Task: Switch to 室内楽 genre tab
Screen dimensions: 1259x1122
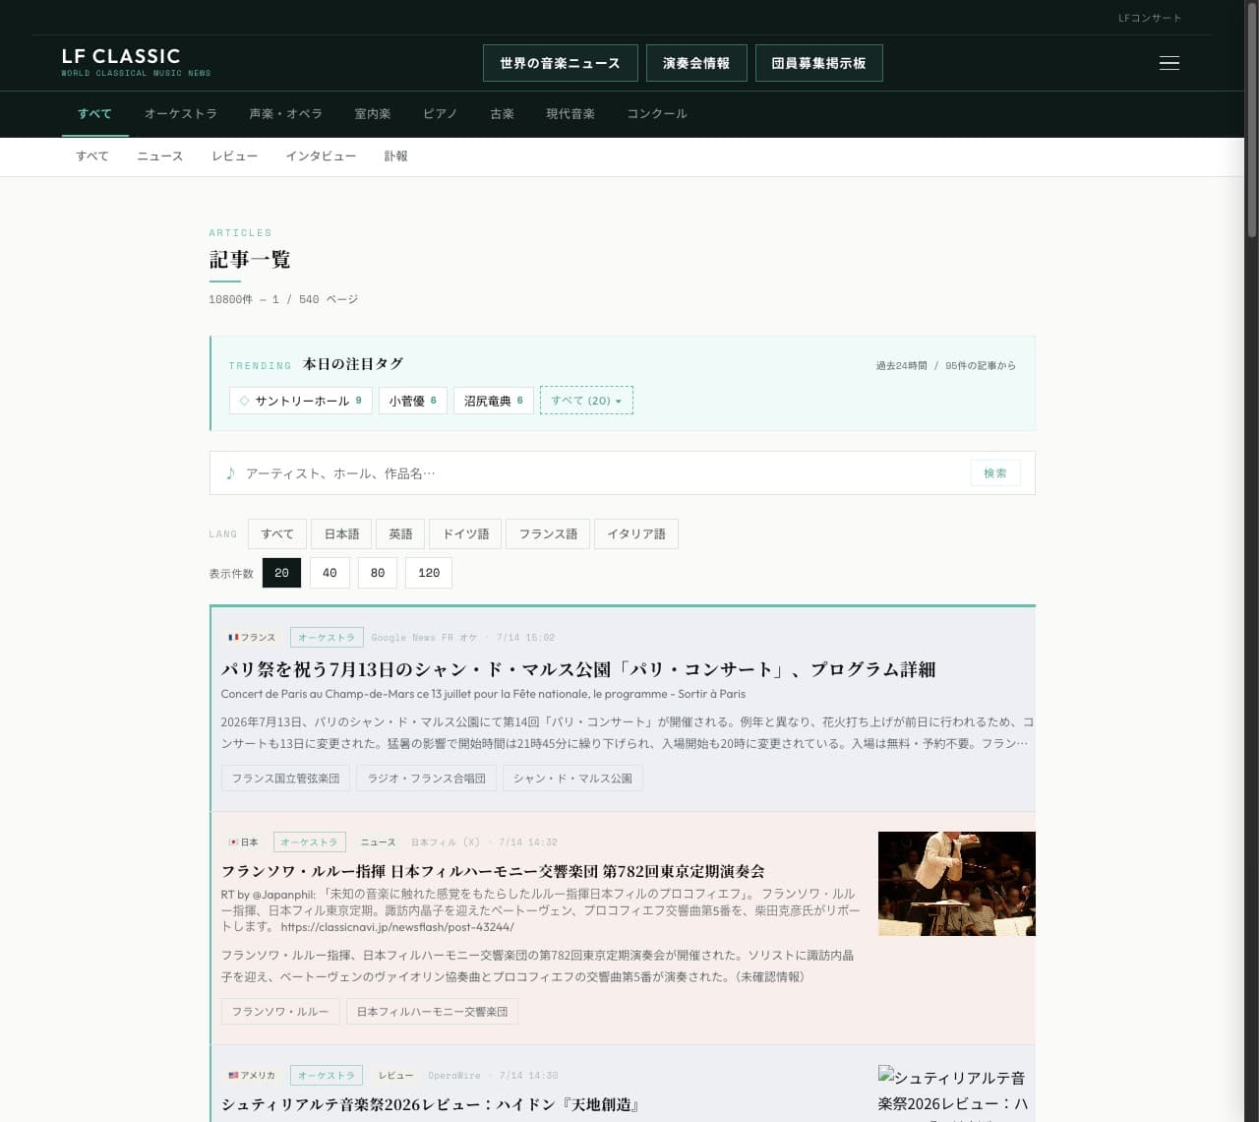Action: pyautogui.click(x=373, y=114)
